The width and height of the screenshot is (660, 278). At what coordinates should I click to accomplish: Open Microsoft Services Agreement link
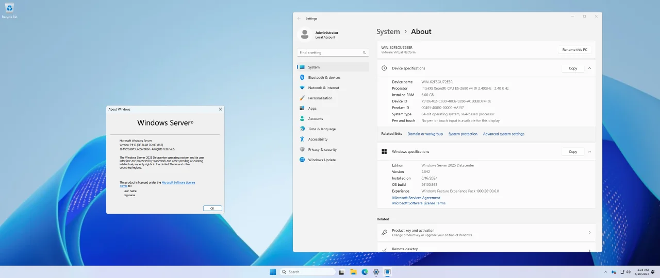(416, 198)
